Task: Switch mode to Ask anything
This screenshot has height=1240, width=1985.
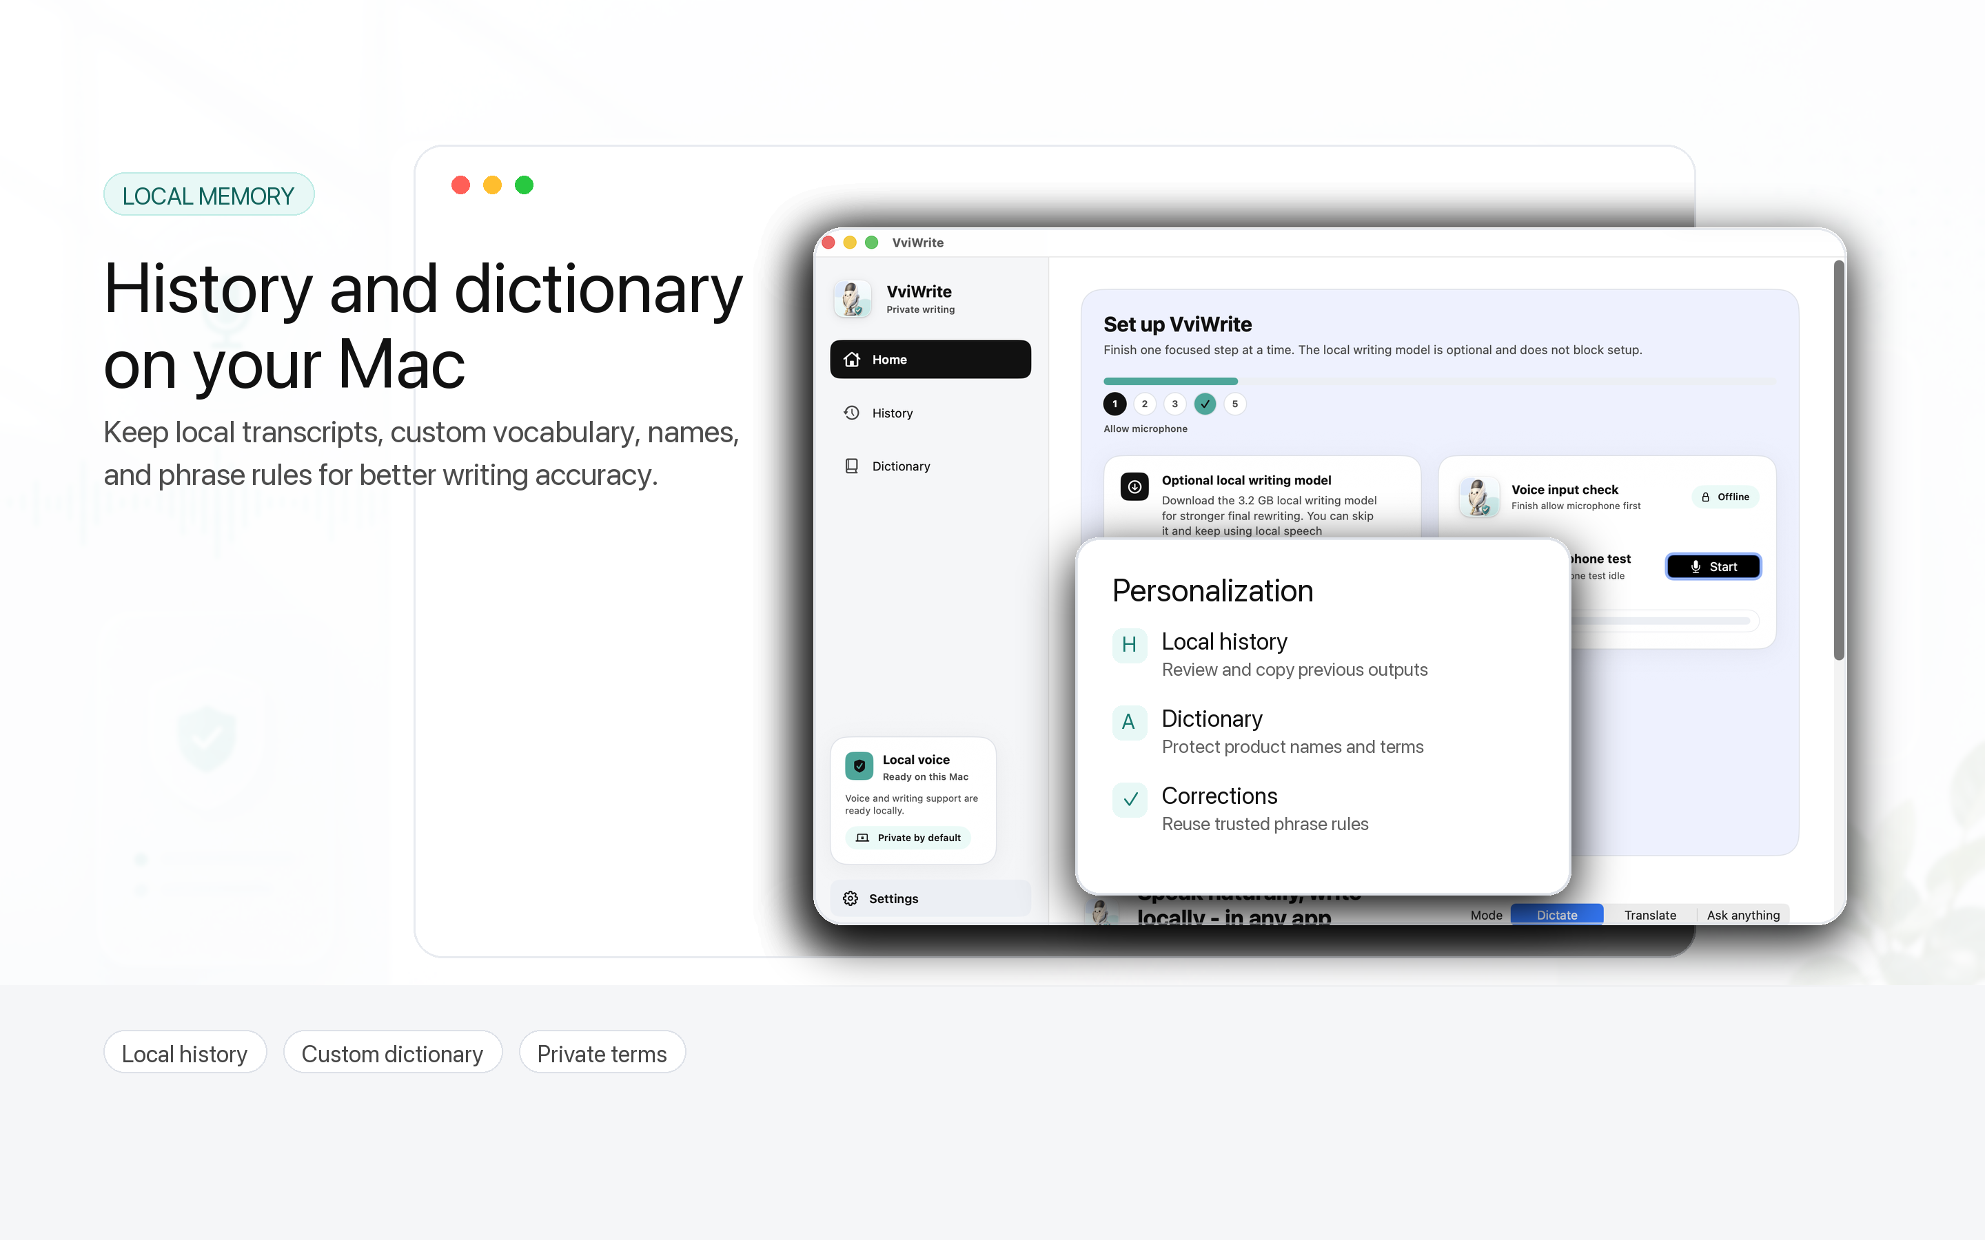Action: 1743,914
